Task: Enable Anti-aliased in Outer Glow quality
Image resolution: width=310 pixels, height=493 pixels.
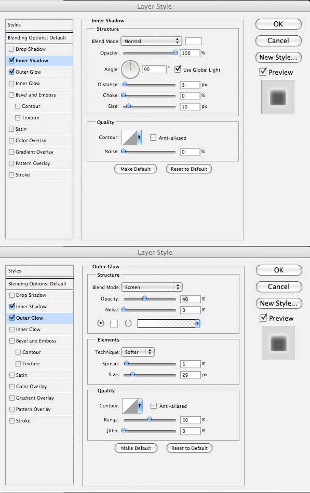Action: pyautogui.click(x=154, y=406)
